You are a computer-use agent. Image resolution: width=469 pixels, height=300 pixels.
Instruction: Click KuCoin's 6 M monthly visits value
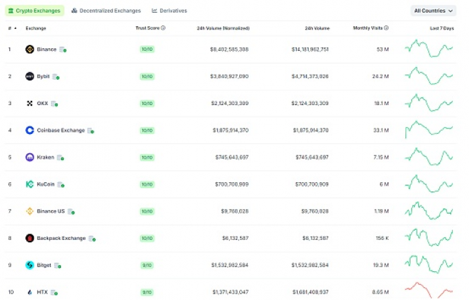point(384,184)
